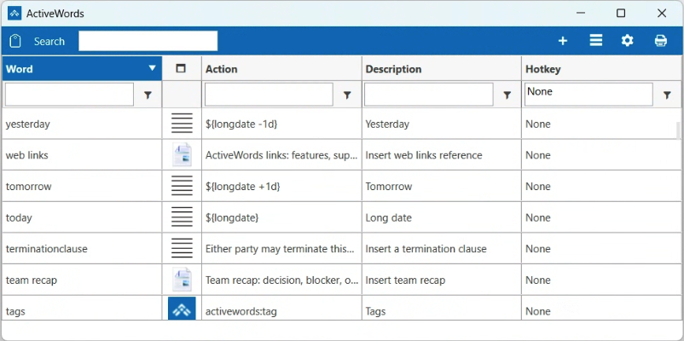
Task: Click the 'Team recap: decision, blocker' action cell
Action: click(x=281, y=280)
